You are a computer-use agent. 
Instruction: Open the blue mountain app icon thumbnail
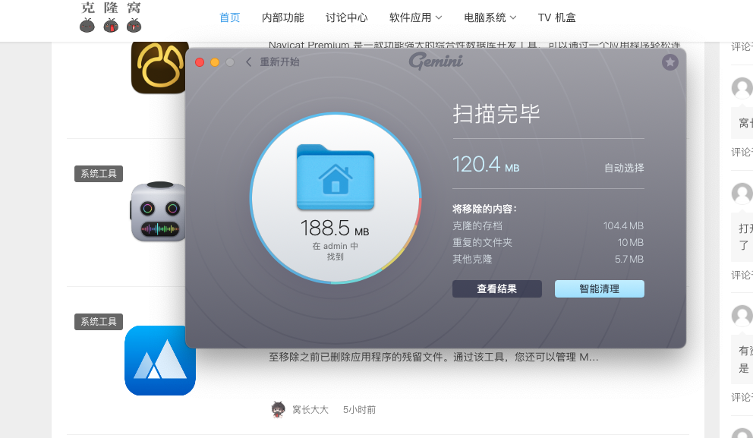pyautogui.click(x=160, y=361)
